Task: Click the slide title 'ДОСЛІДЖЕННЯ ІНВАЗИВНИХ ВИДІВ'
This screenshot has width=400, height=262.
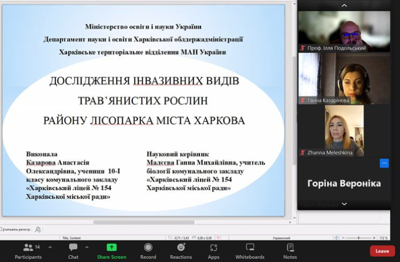Action: [x=144, y=81]
